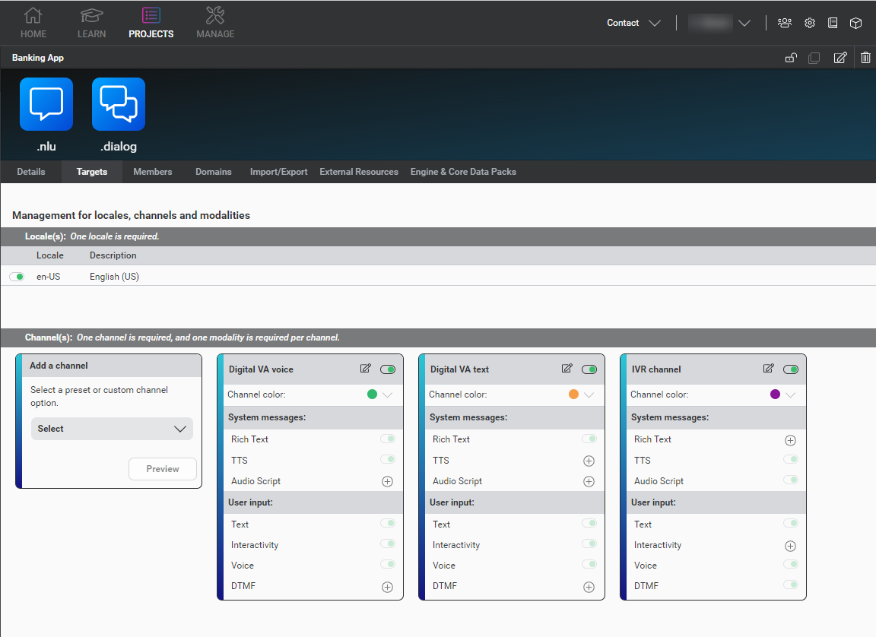Open the Select channel preset dropdown
The width and height of the screenshot is (876, 637).
(112, 429)
